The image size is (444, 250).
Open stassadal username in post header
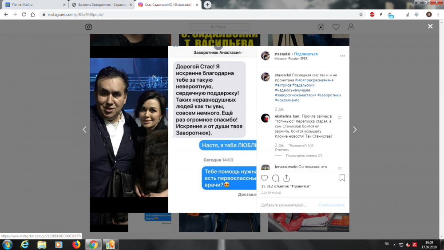[282, 54]
